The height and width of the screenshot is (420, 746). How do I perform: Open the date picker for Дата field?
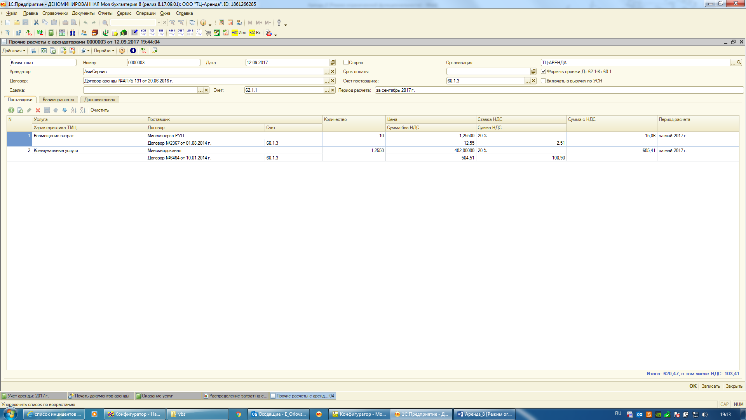click(x=333, y=63)
